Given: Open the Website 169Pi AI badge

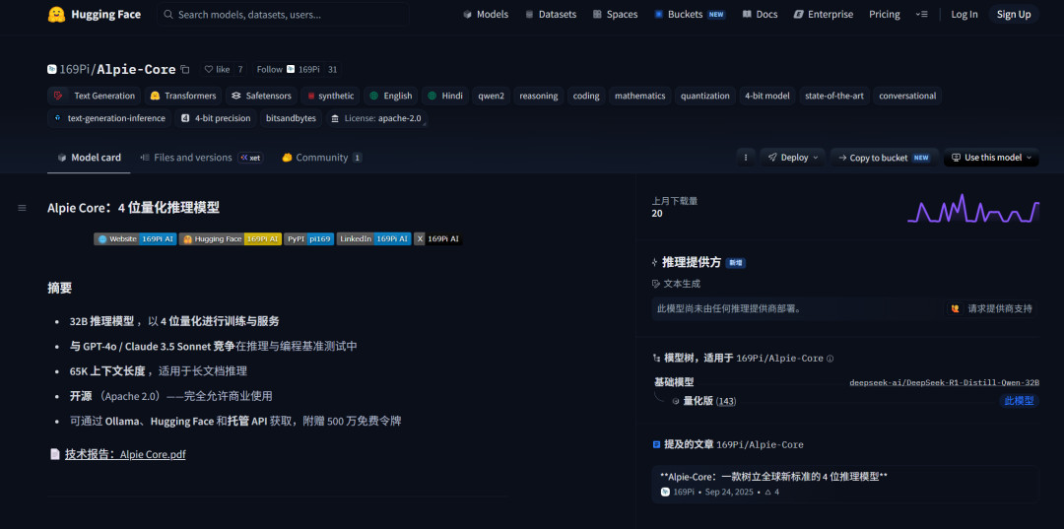Looking at the screenshot, I should click(x=136, y=238).
